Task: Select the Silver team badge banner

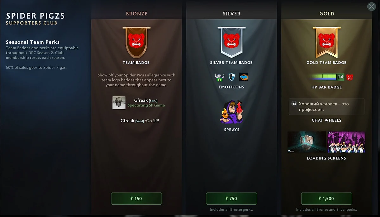Action: 231,42
